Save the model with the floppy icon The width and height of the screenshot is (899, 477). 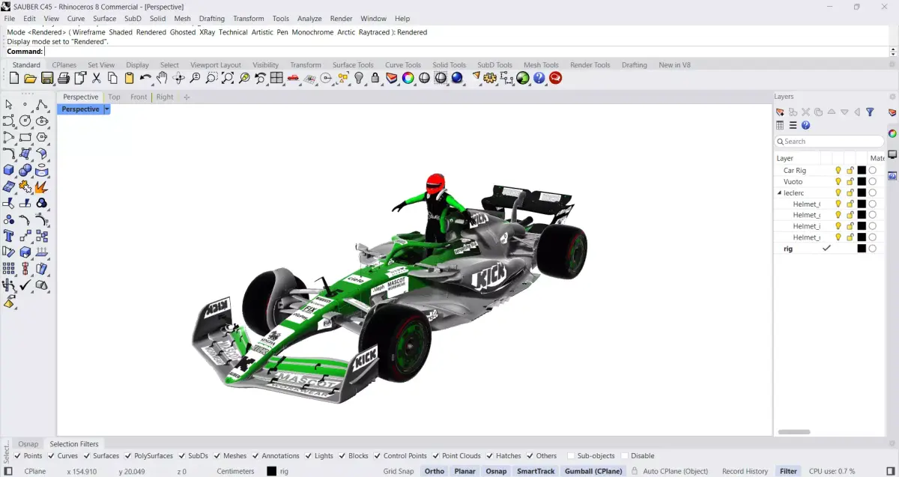coord(47,78)
